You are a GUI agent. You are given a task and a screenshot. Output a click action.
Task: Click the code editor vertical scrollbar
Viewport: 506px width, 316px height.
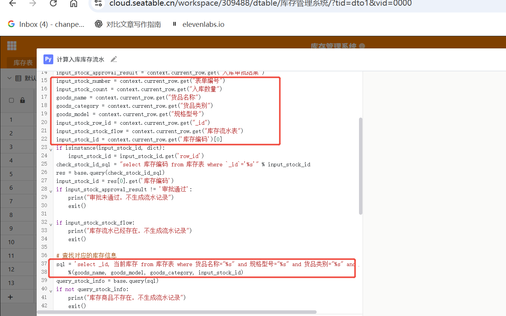[x=361, y=166]
